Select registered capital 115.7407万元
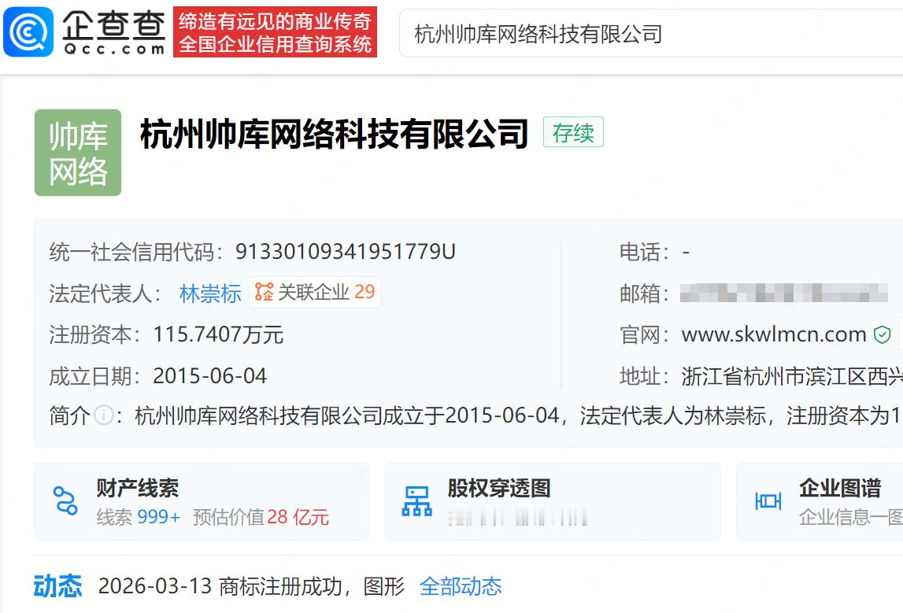The height and width of the screenshot is (613, 903). click(x=218, y=334)
